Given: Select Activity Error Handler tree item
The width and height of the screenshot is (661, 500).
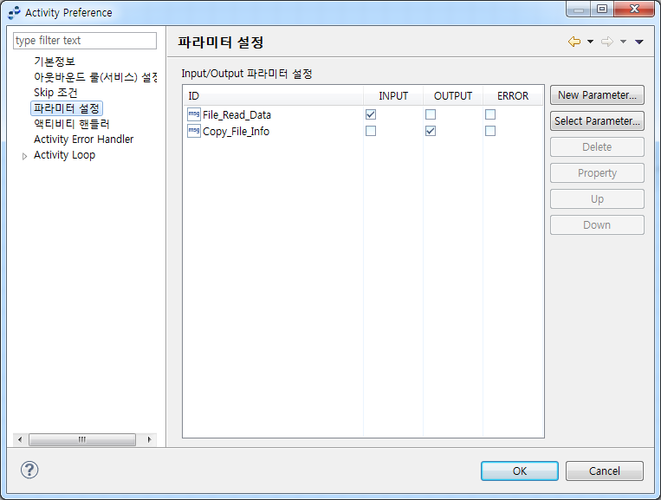Looking at the screenshot, I should tap(83, 140).
